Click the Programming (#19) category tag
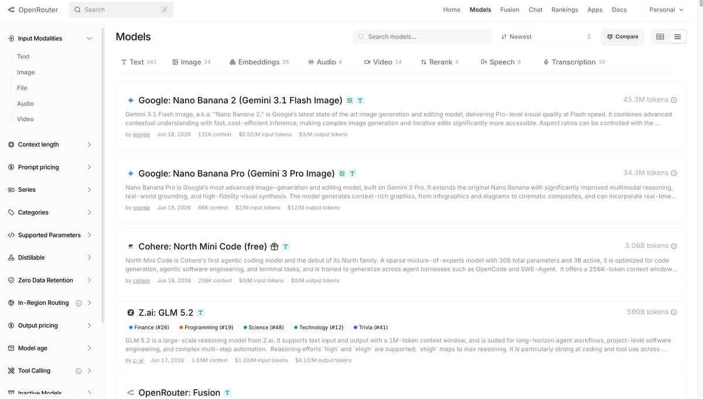This screenshot has height=399, width=703. click(206, 328)
